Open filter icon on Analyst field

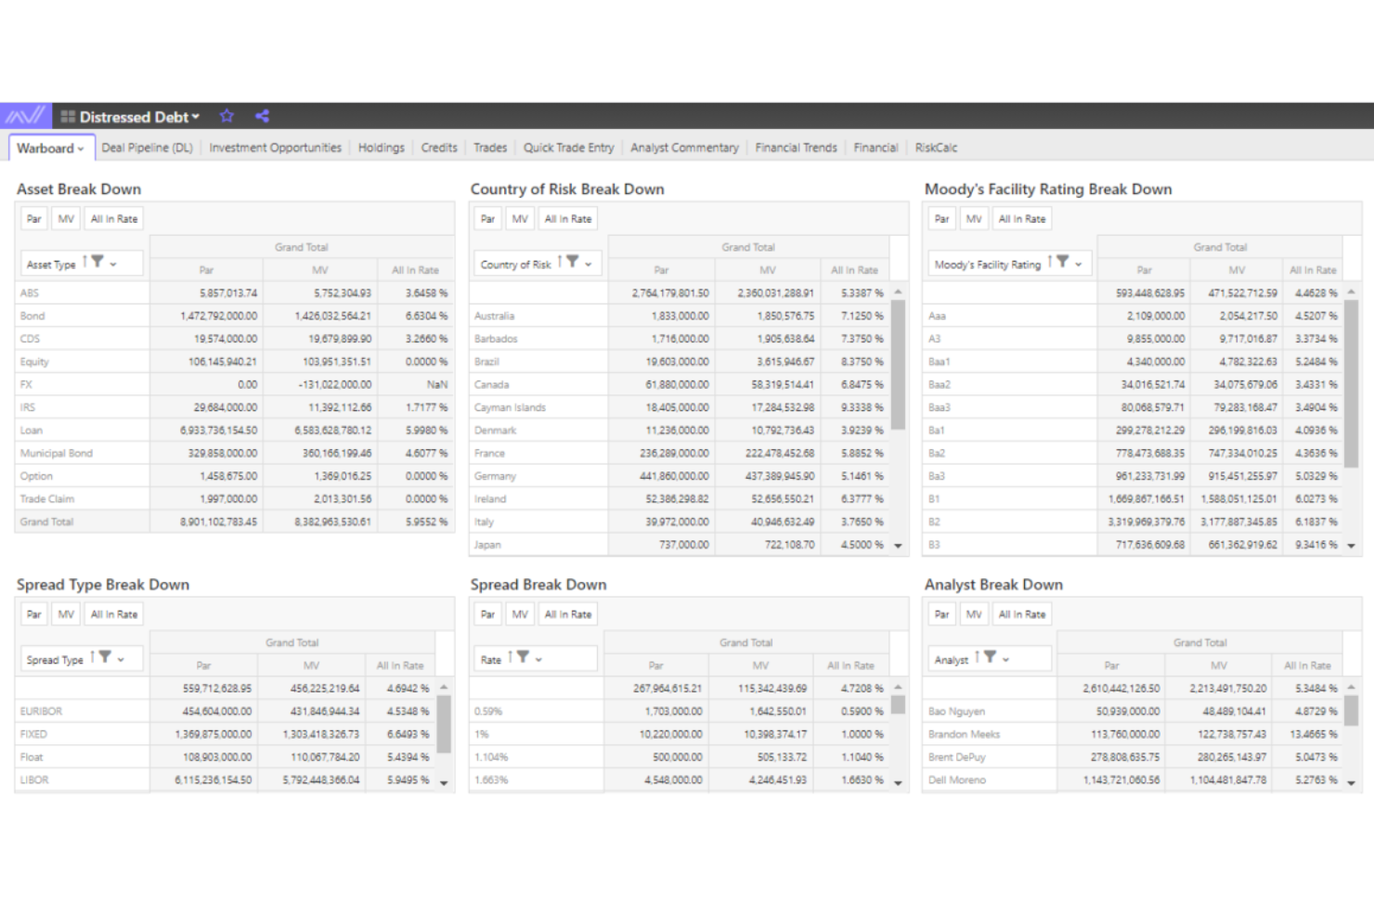point(991,658)
